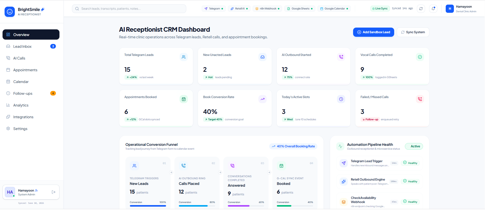This screenshot has width=485, height=213.
Task: Click Healthy status of Telegram Lead Trigger
Action: pos(410,163)
